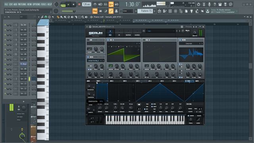Open the OPTIONS menu

[36, 4]
